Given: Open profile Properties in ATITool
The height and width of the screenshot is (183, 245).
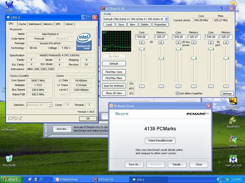Looking at the screenshot, I should (x=160, y=25).
